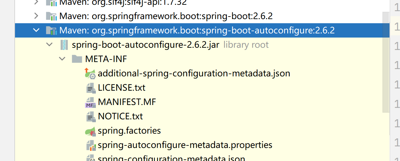Click the NOTICE.txt file icon
400x161 pixels.
tap(91, 116)
